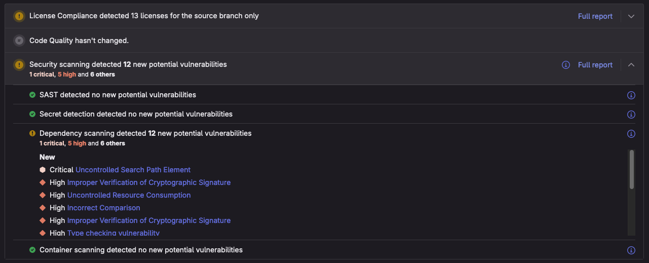Open the Container scanning info icon
Screen dimensions: 649x263
tap(631, 250)
